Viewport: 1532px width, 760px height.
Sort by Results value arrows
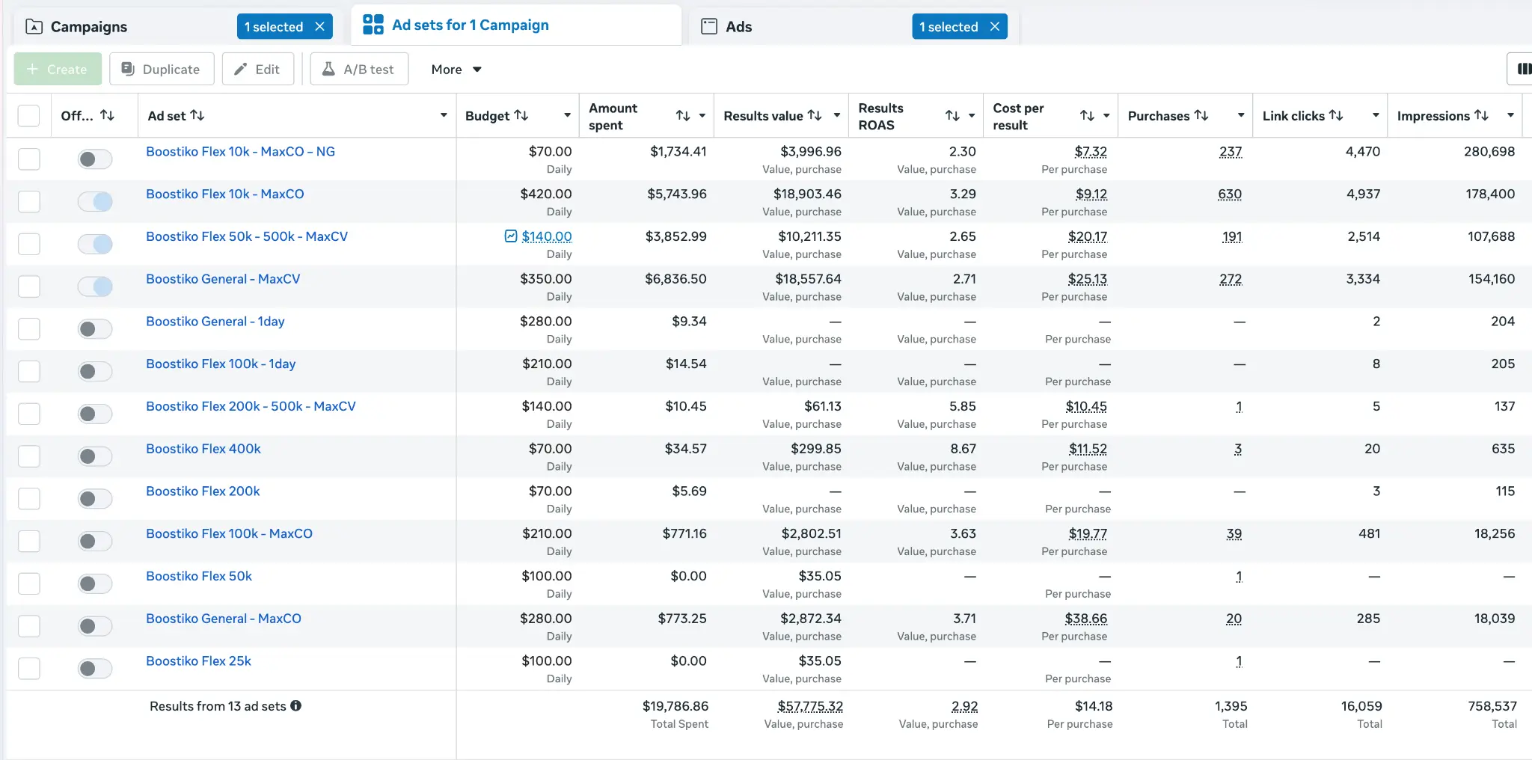815,115
